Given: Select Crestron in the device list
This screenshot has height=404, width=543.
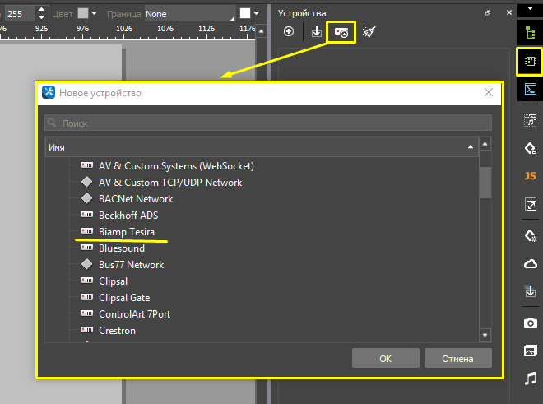Looking at the screenshot, I should tap(117, 331).
